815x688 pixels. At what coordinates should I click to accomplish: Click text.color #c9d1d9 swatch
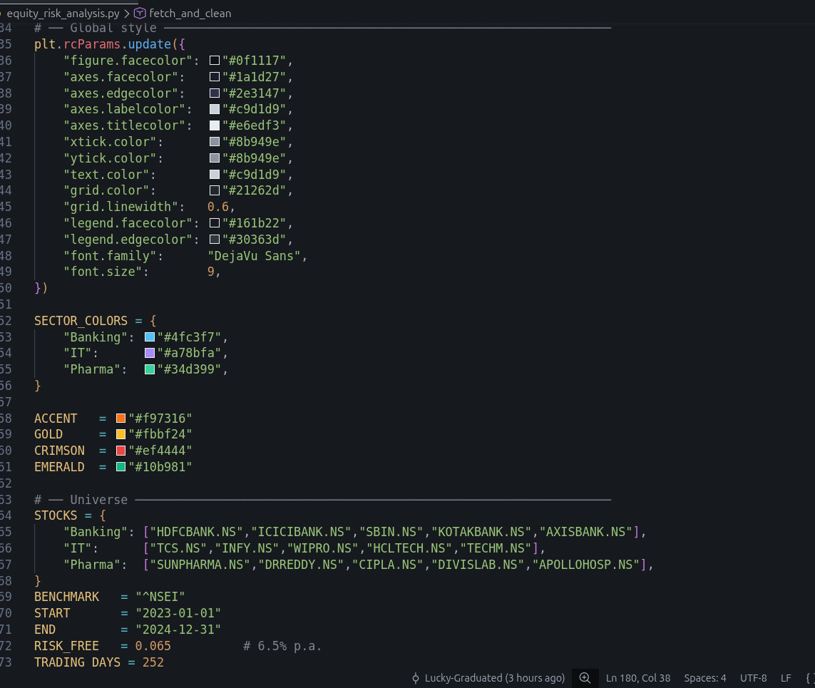click(214, 175)
